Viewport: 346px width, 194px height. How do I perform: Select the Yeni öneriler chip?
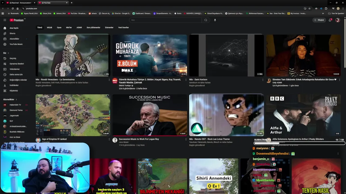coord(123,27)
